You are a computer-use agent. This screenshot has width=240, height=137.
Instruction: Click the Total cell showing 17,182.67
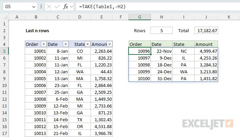coord(206,30)
